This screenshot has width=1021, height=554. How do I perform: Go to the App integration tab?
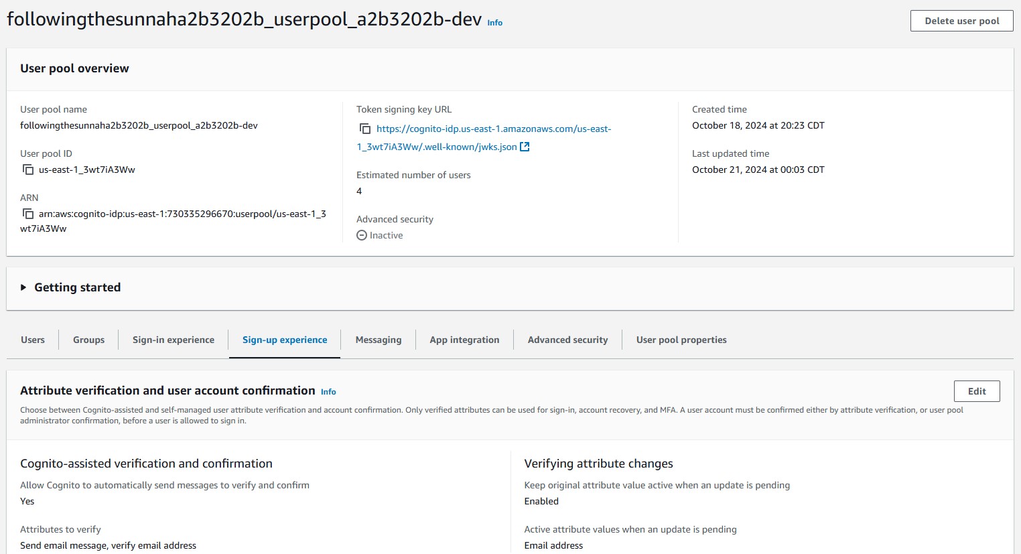click(x=465, y=340)
